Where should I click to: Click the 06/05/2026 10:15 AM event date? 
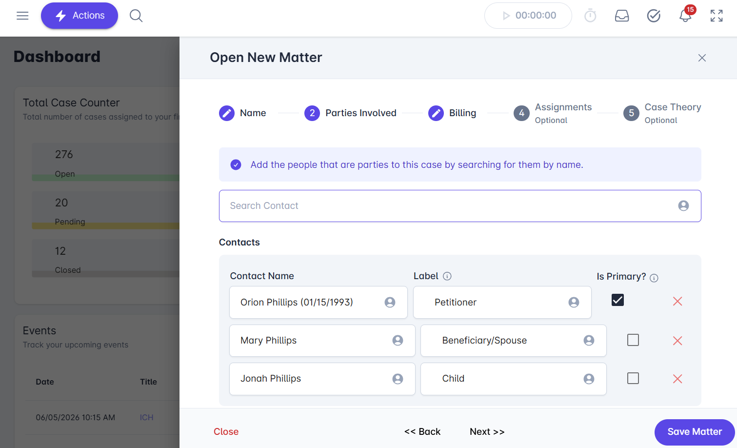[x=76, y=418]
